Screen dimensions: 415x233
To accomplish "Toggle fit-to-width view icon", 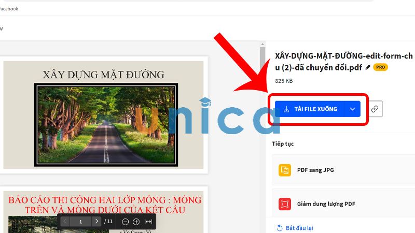I will coord(148,222).
